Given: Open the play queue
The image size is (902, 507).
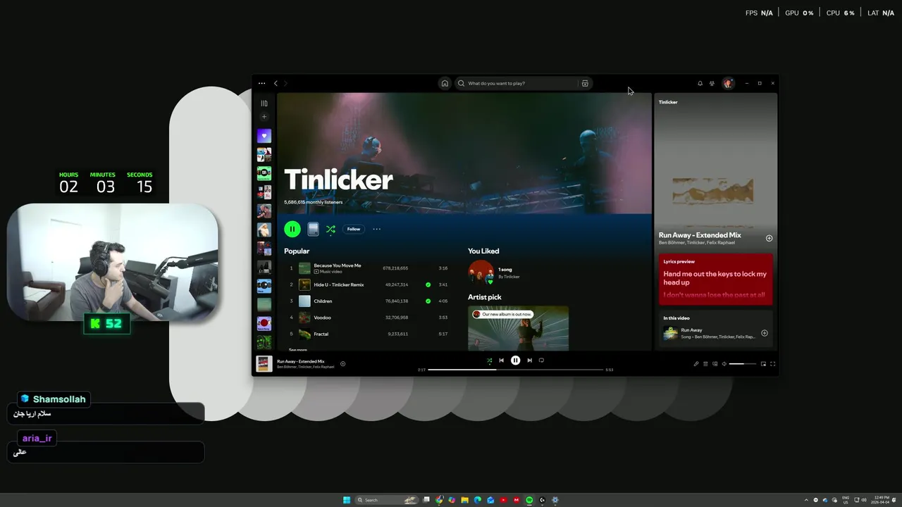Looking at the screenshot, I should (x=705, y=364).
